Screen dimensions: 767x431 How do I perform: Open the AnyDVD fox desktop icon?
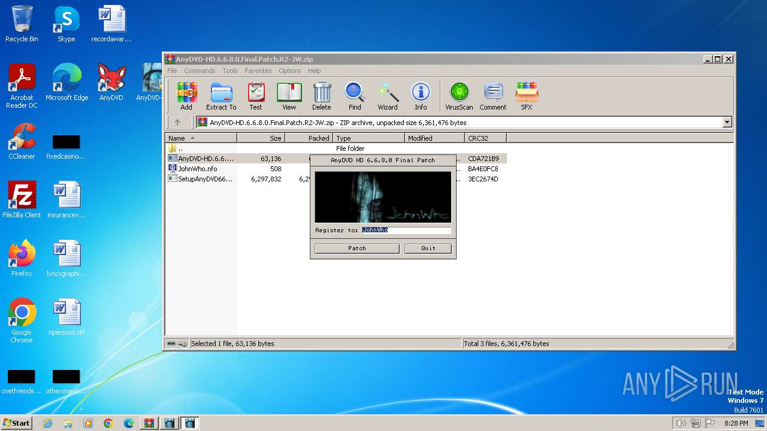(x=111, y=83)
